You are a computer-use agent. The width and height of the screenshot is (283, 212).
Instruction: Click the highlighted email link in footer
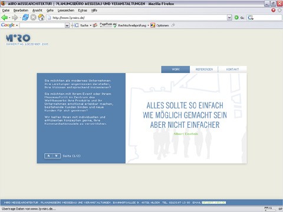214,203
